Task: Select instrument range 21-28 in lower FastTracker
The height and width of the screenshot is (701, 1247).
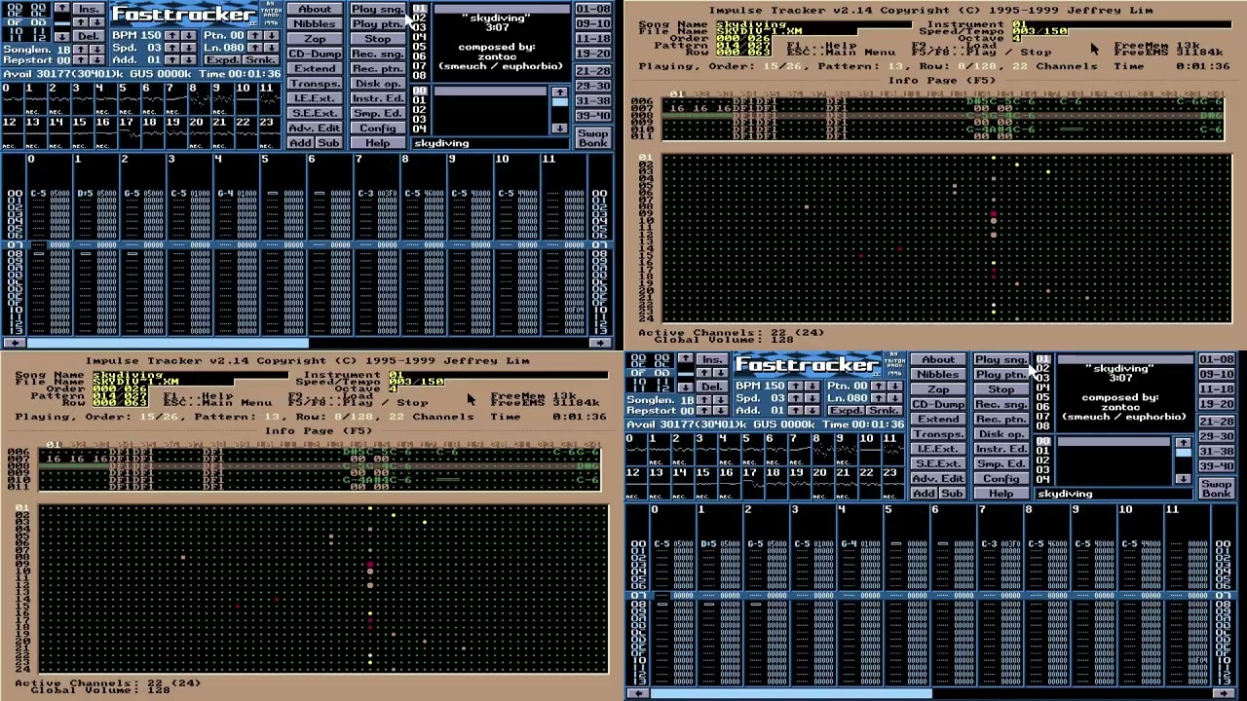Action: click(1217, 421)
